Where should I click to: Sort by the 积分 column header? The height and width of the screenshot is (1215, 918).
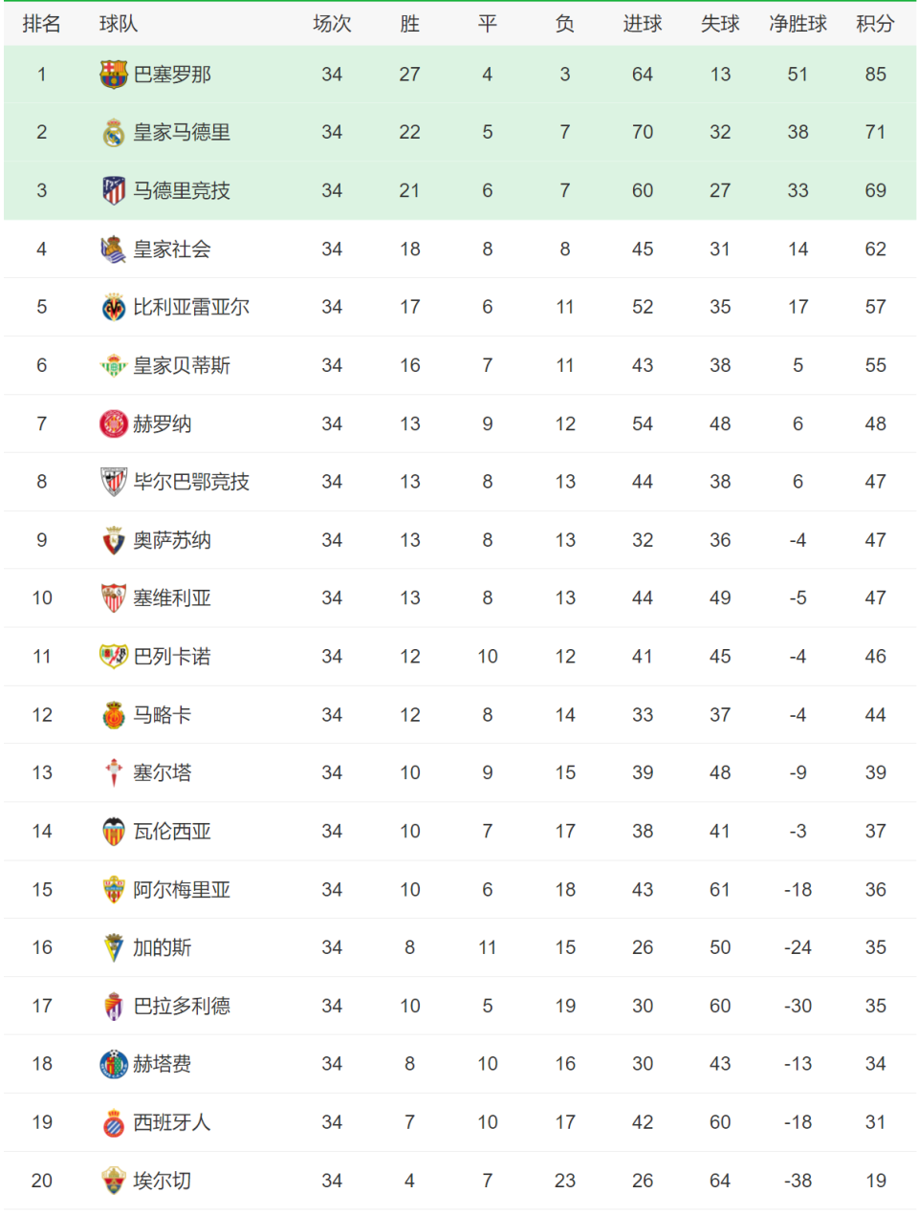pyautogui.click(x=875, y=24)
